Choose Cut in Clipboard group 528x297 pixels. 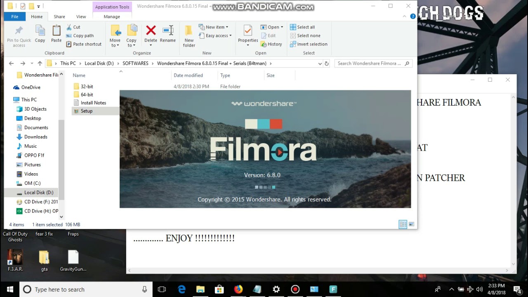point(73,27)
